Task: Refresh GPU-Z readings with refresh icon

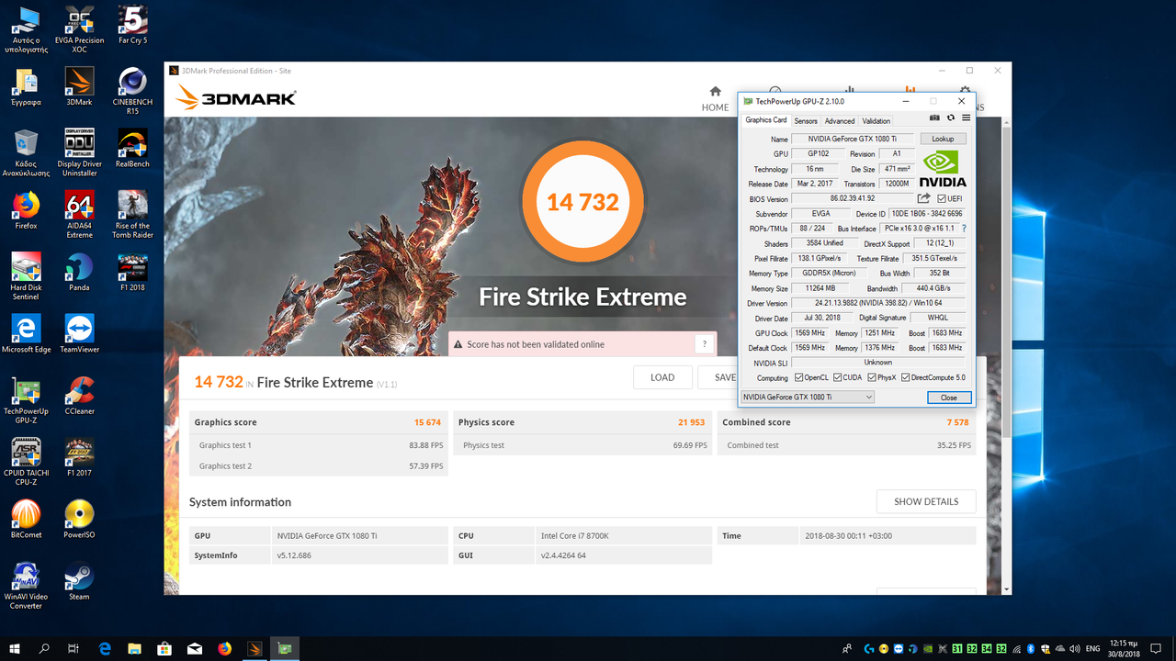Action: coord(951,118)
